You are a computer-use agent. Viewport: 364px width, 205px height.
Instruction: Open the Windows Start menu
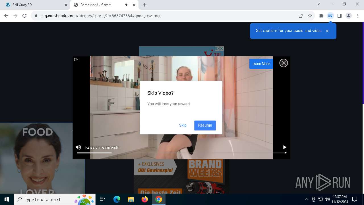tap(7, 199)
